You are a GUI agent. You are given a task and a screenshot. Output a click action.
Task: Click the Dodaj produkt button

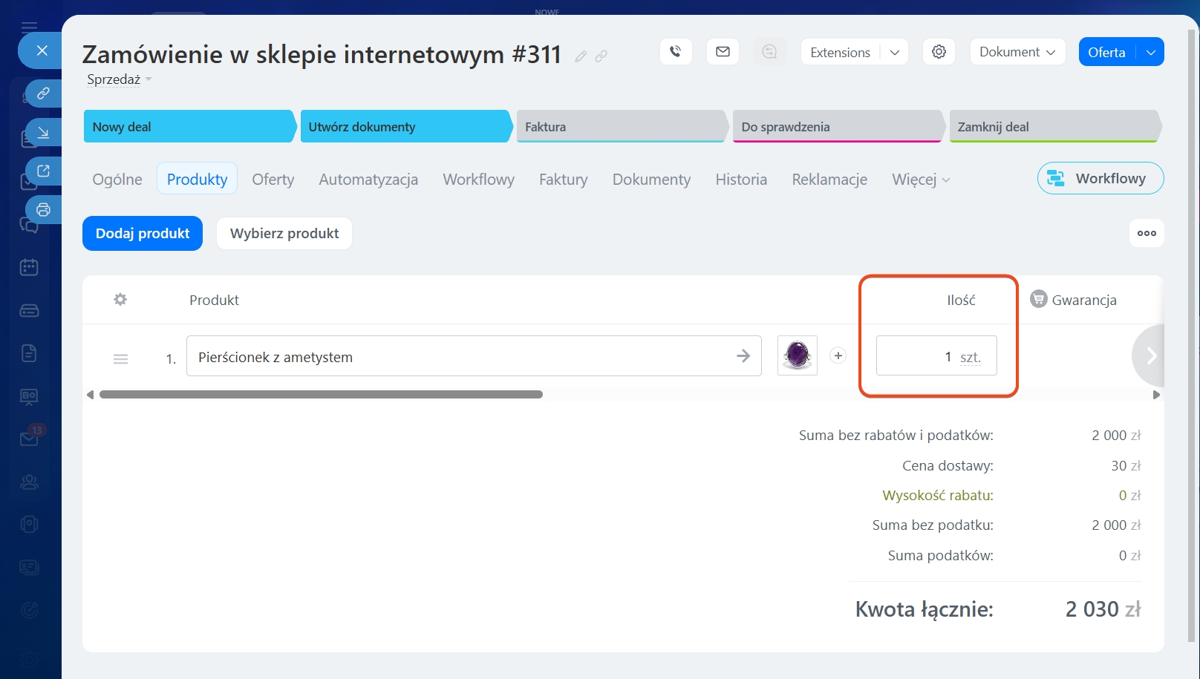pyautogui.click(x=143, y=234)
